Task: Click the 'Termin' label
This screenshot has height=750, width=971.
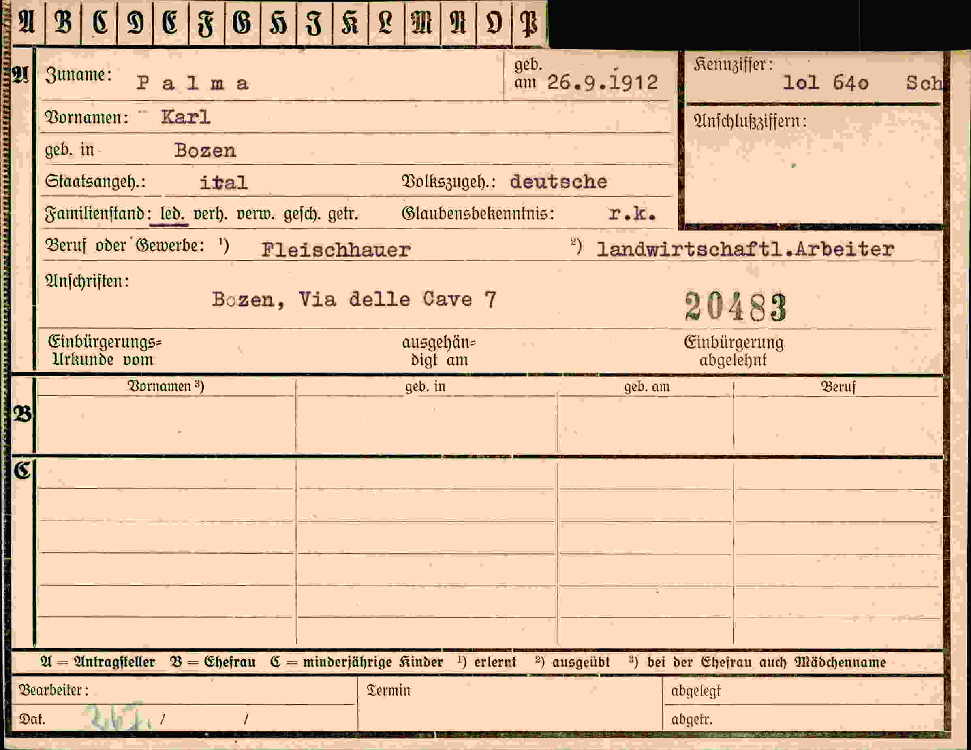Action: pos(389,691)
